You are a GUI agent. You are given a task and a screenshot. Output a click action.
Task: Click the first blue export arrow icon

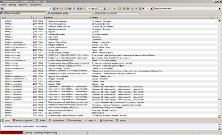tap(124, 9)
